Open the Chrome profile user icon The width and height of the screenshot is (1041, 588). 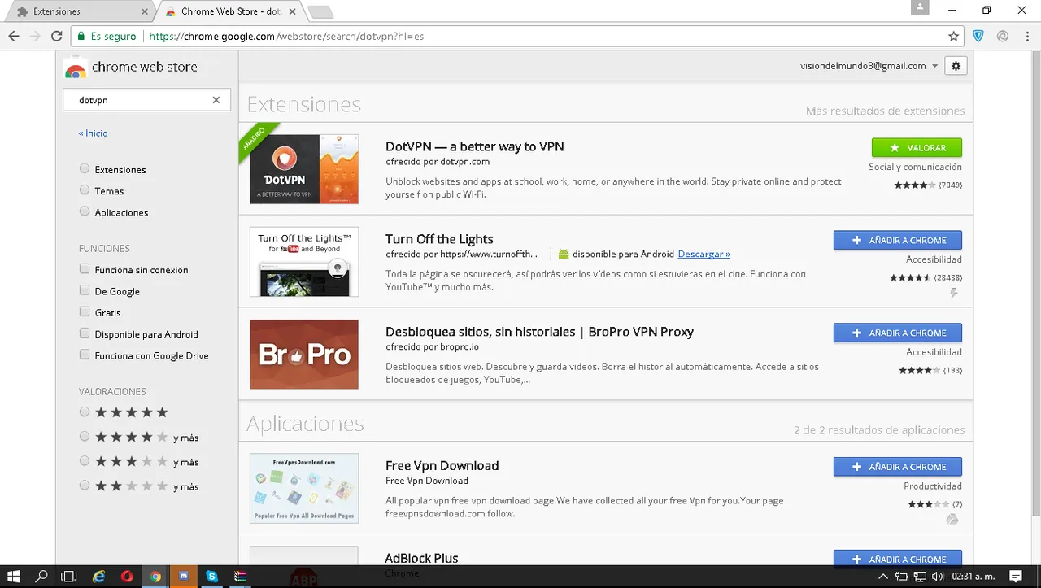(x=920, y=7)
